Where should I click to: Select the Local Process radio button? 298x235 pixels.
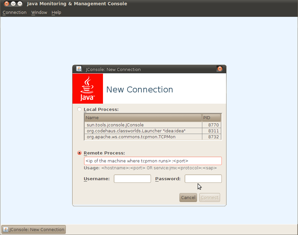point(79,109)
